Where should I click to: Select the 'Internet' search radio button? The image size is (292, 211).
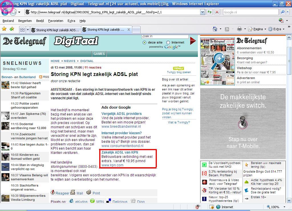point(168,43)
